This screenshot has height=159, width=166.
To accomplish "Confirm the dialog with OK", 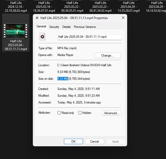I will coord(73,141).
